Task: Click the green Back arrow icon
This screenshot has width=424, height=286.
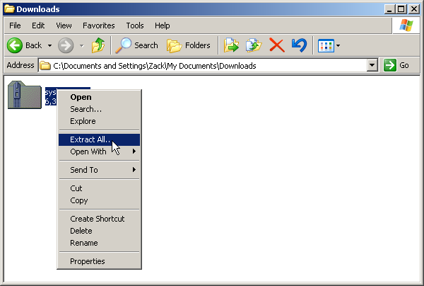Action: [x=15, y=45]
